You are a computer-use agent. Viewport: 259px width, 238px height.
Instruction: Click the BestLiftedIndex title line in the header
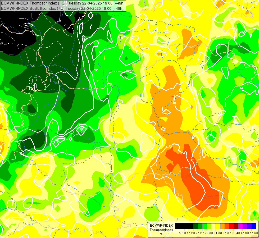[62, 8]
